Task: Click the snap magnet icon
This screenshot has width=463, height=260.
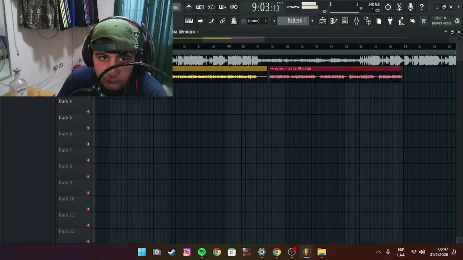Action: pyautogui.click(x=243, y=21)
